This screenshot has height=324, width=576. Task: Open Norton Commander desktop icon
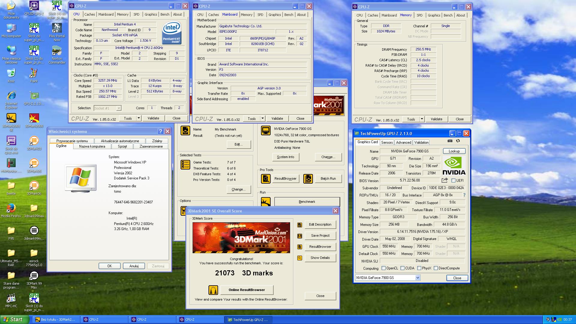57,55
